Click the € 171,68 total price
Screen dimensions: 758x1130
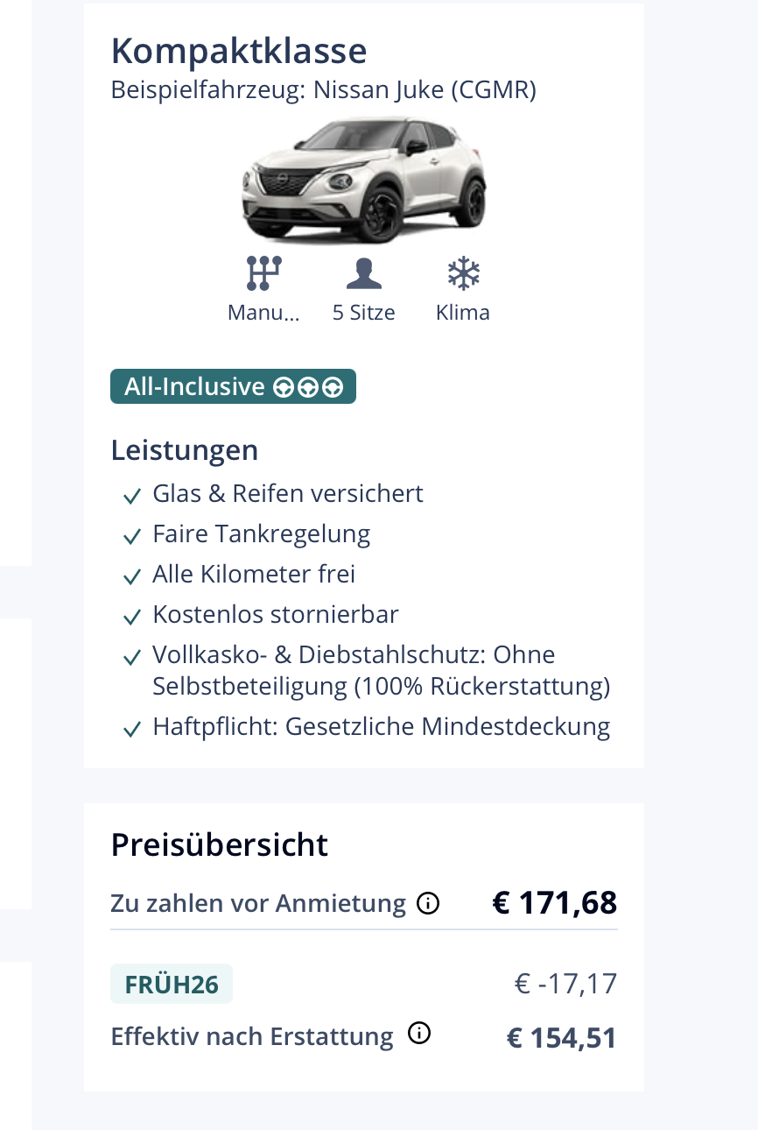(x=555, y=902)
